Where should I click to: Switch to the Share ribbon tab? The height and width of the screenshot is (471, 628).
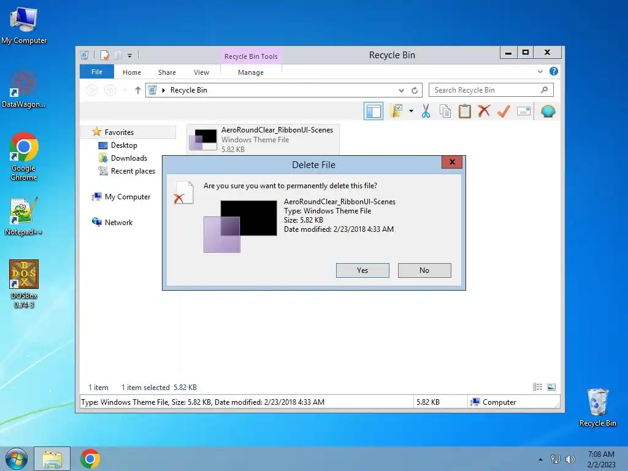click(167, 72)
